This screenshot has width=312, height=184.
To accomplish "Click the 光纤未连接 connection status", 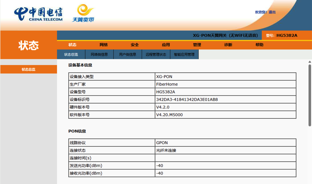I will [166, 150].
